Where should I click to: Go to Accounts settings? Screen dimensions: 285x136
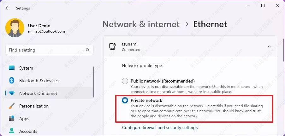coord(28,131)
